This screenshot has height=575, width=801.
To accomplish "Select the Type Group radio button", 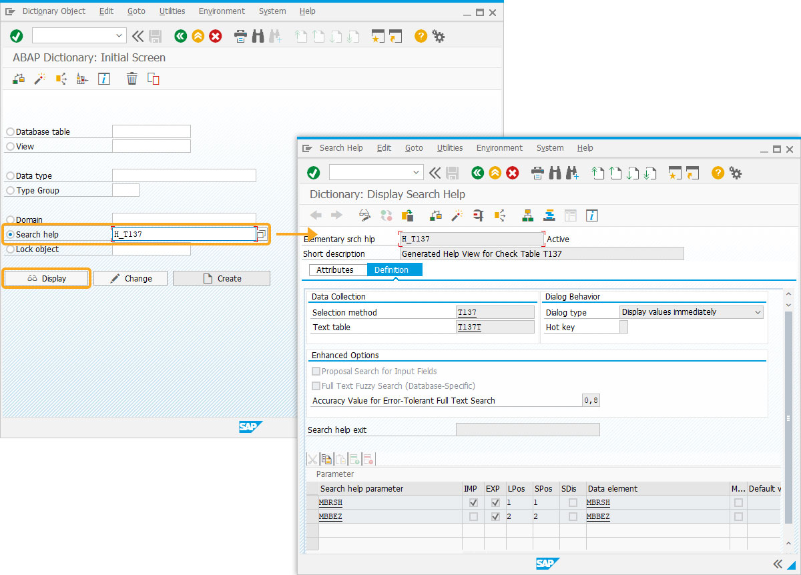I will [x=10, y=191].
